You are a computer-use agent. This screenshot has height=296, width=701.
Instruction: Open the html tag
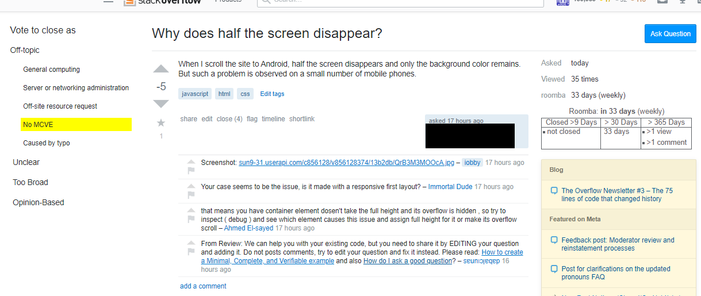pos(224,94)
